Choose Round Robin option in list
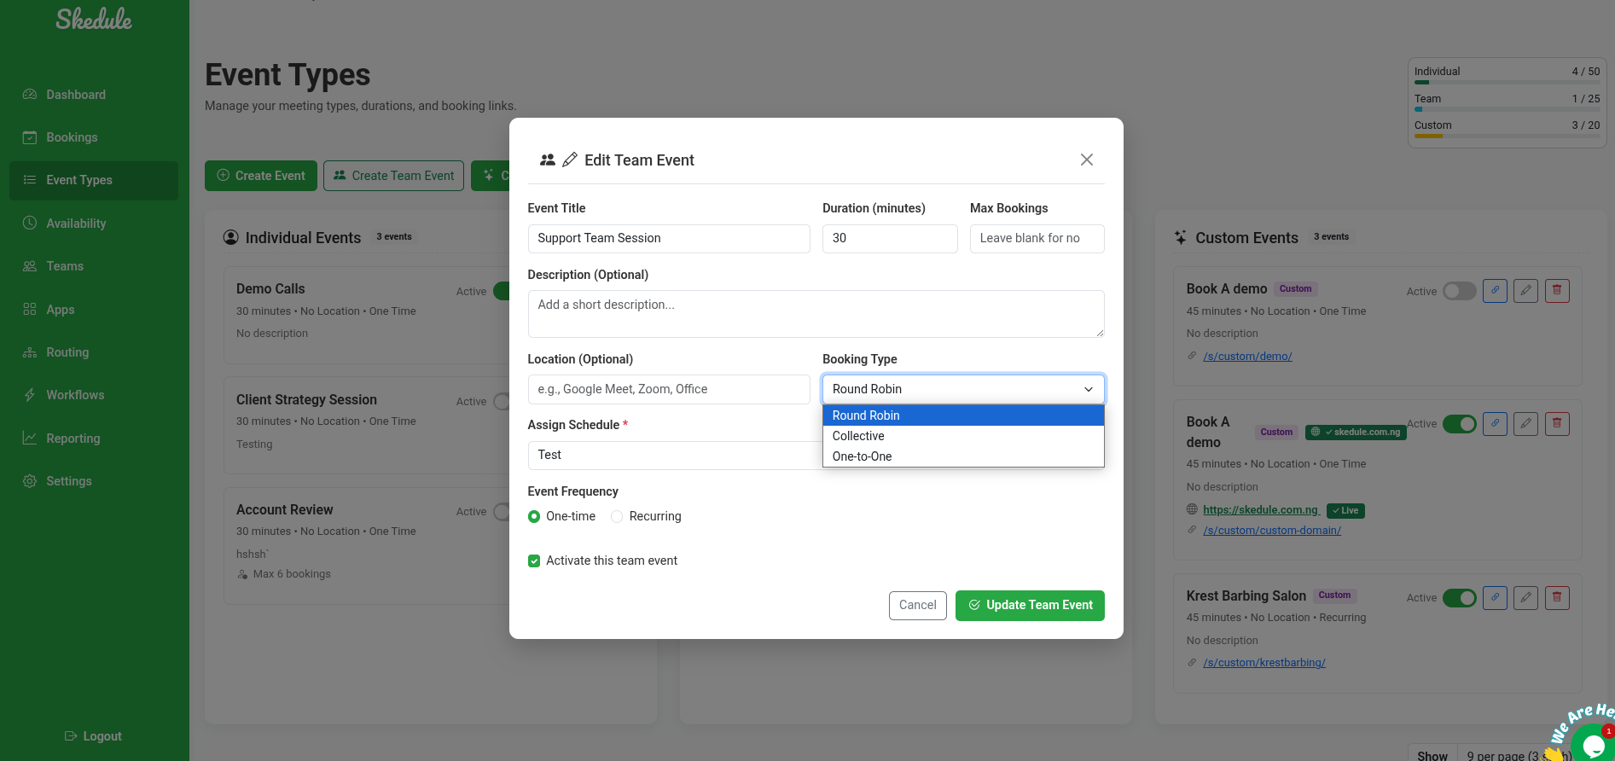 click(x=963, y=415)
